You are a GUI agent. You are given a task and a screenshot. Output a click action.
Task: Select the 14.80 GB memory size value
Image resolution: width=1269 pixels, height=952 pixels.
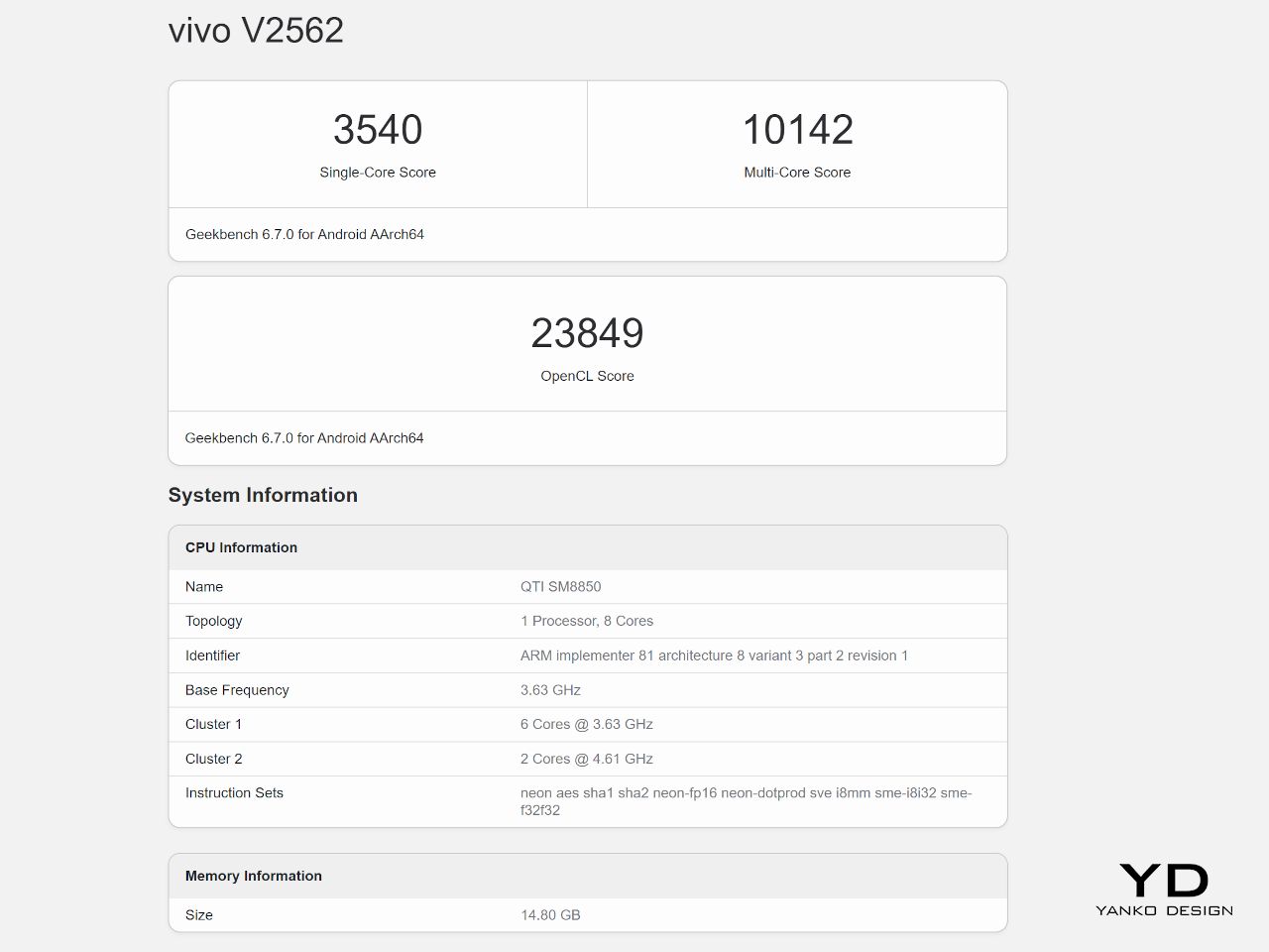click(550, 915)
